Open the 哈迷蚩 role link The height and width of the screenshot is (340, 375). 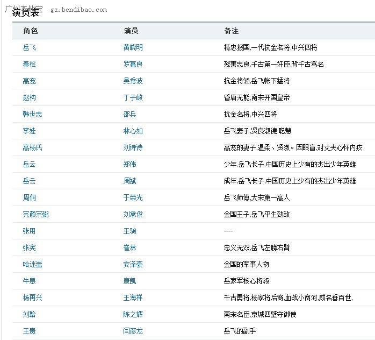33,264
